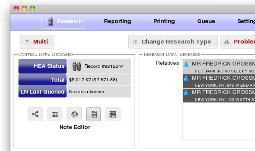The image size is (255, 151).
Task: Open the ID card icon button
Action: point(55,114)
